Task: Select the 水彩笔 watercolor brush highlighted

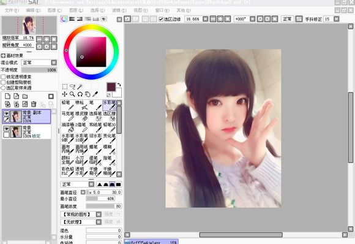Action: click(x=110, y=105)
